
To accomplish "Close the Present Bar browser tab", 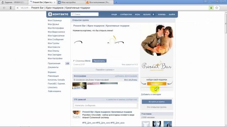I will pyautogui.click(x=54, y=2).
